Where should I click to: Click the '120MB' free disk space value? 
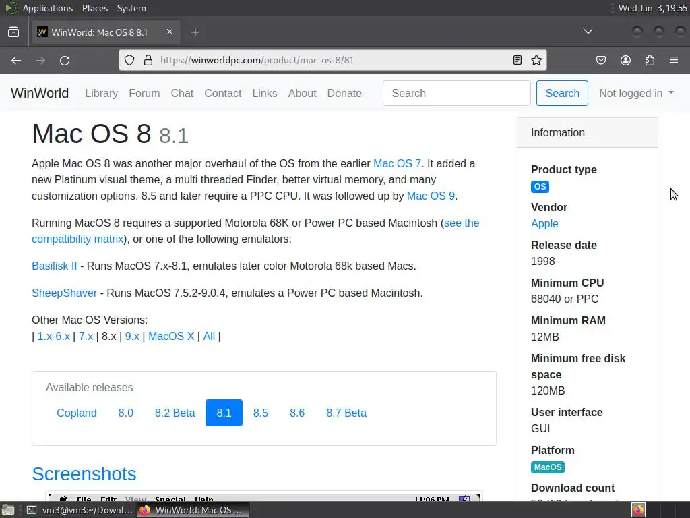548,391
